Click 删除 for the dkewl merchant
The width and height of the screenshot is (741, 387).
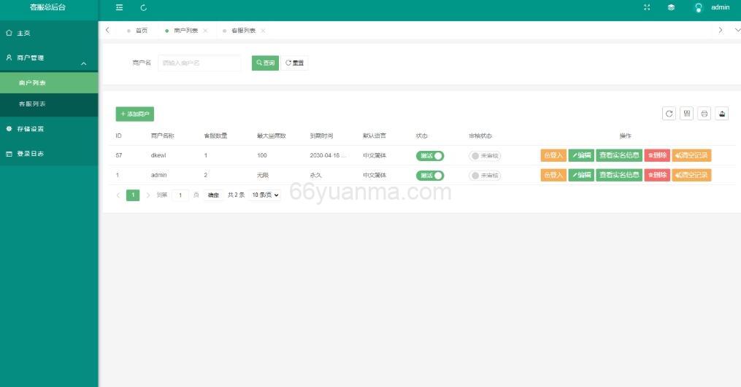click(x=657, y=155)
